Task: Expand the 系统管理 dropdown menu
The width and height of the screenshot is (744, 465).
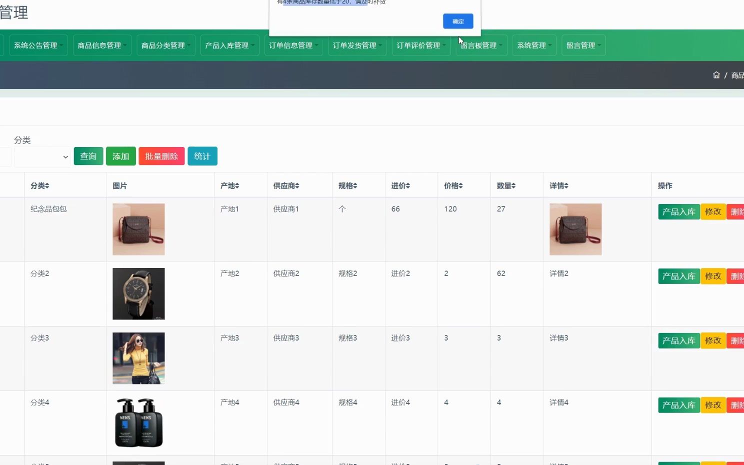Action: coord(534,45)
